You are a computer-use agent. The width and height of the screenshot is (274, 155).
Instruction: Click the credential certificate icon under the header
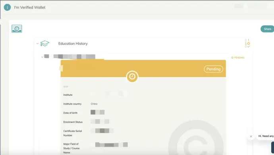tap(17, 29)
